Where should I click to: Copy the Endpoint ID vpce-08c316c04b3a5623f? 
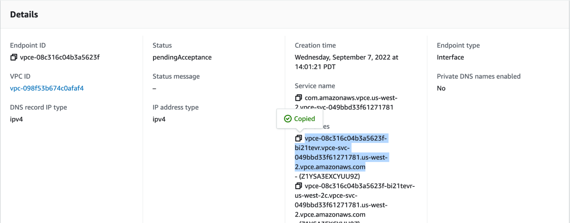click(14, 57)
